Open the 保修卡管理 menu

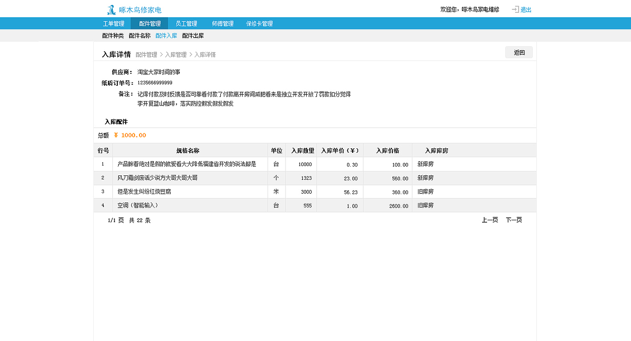tap(259, 23)
